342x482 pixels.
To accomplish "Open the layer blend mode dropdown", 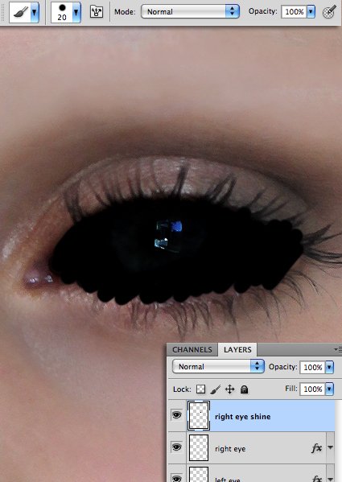I will click(218, 367).
